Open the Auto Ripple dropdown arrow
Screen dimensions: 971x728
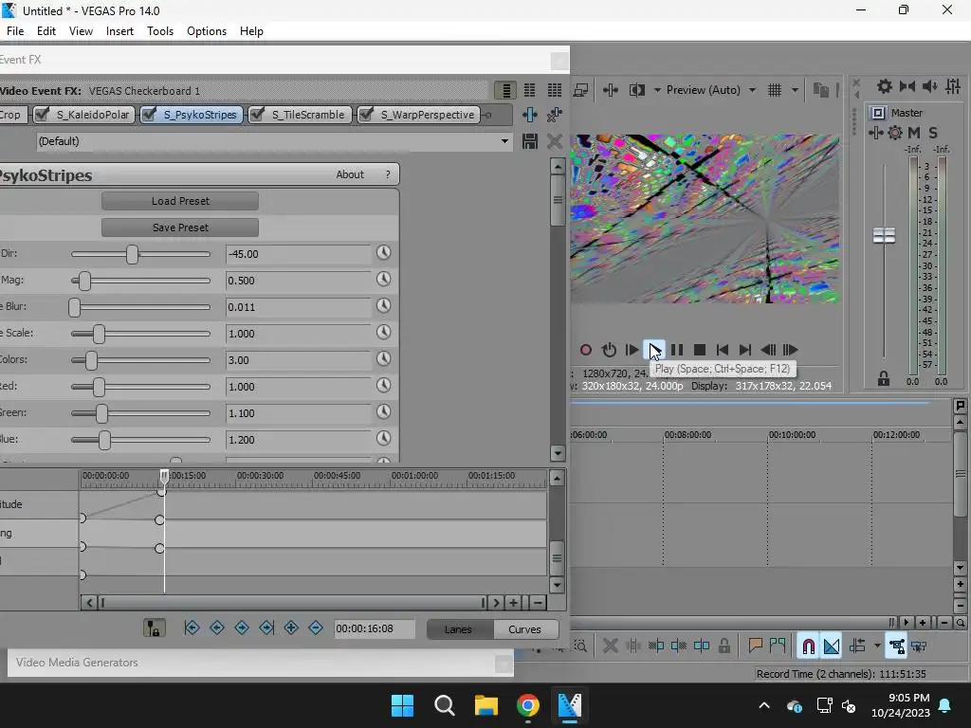877,646
